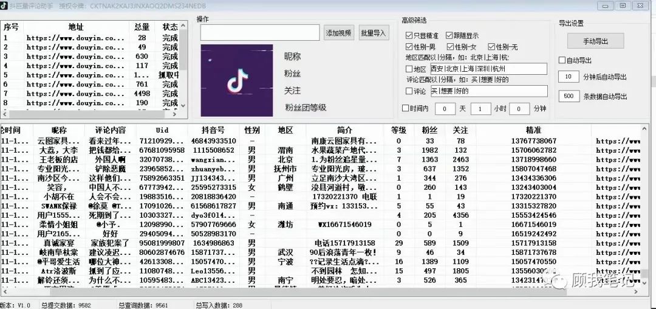Sort by the 总量 column header
Viewport: 656px width, 309px height.
point(142,27)
